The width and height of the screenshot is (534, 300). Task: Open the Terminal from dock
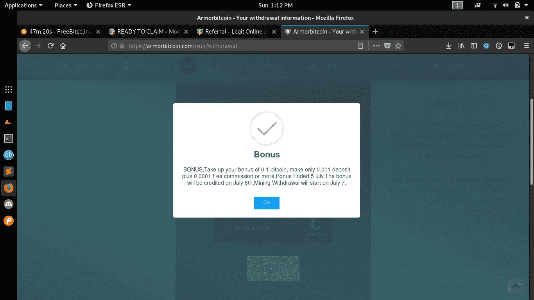point(9,138)
